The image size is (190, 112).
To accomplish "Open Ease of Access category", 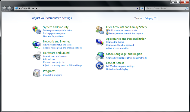I will coord(115,63).
